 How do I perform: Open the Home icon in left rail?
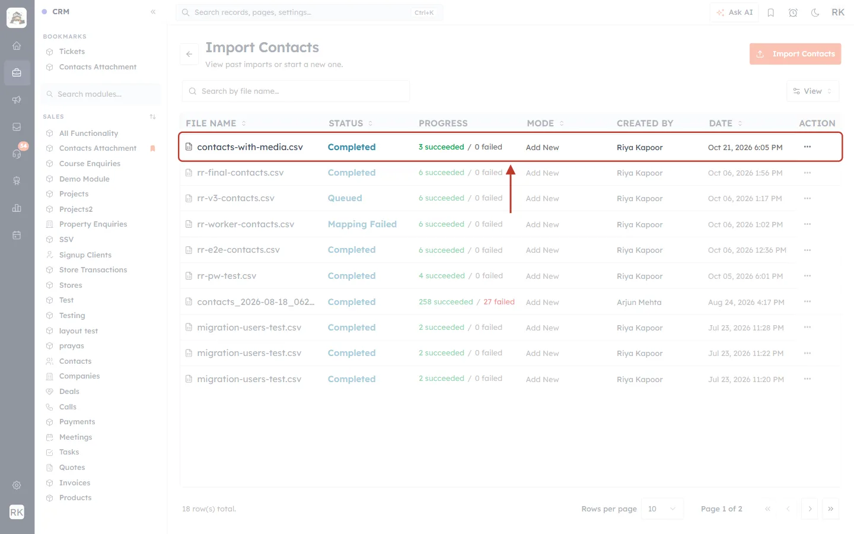(17, 46)
